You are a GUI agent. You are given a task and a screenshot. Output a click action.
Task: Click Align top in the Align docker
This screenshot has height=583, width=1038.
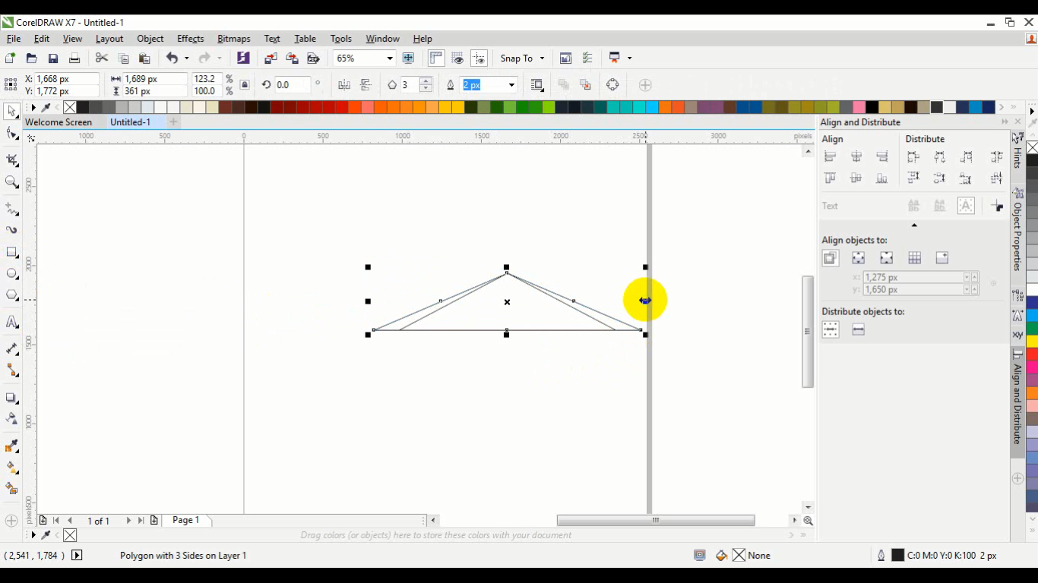click(x=831, y=178)
